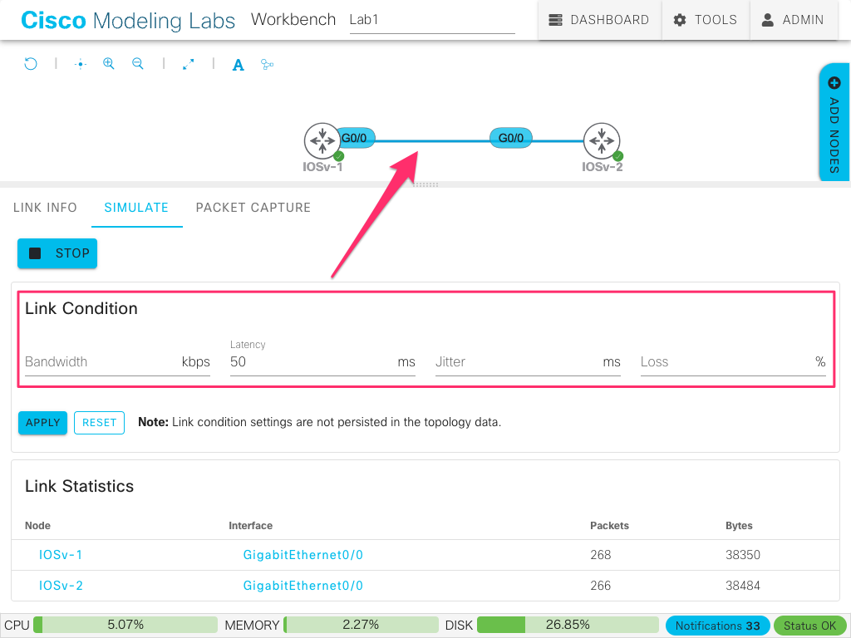This screenshot has width=851, height=638.
Task: Click the expand canvas arrows icon
Action: pos(189,64)
